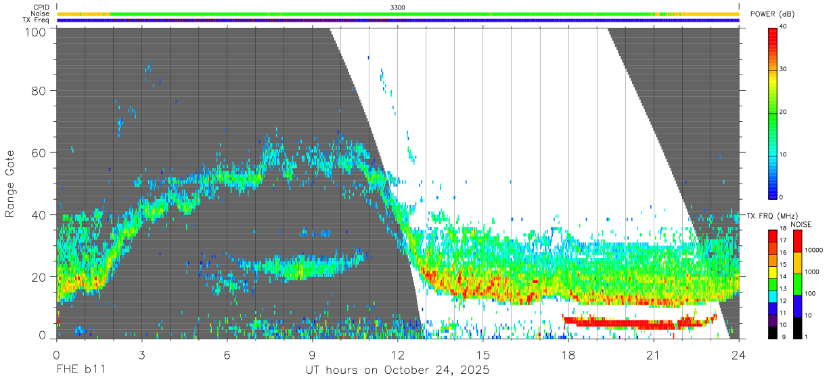Viewport: 831px width, 384px height.
Task: Click the FHE b11 beam label
Action: click(80, 370)
